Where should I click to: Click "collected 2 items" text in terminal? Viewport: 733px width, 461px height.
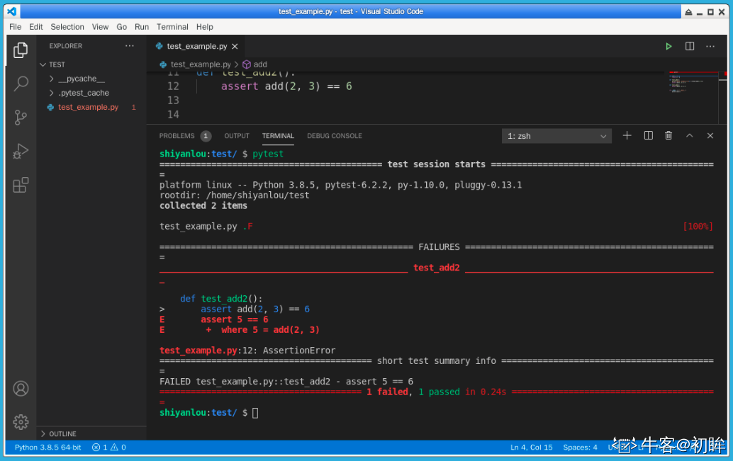pyautogui.click(x=203, y=205)
